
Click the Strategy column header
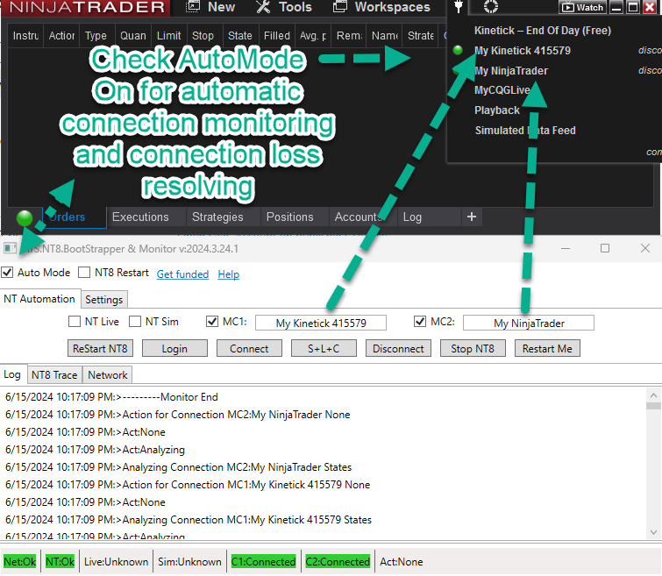click(421, 36)
